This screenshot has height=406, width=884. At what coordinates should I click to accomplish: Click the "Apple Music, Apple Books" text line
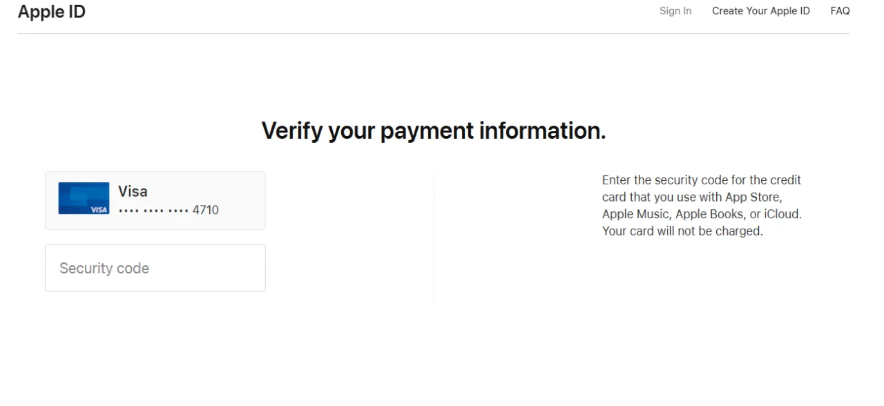click(x=702, y=214)
